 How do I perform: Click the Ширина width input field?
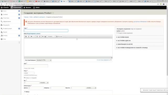coord(57,88)
